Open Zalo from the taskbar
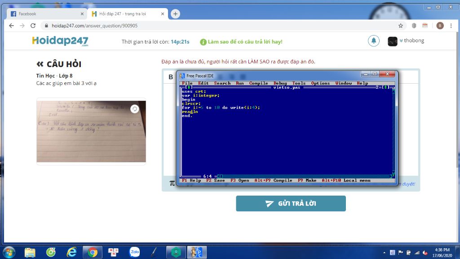The width and height of the screenshot is (460, 259). click(134, 252)
